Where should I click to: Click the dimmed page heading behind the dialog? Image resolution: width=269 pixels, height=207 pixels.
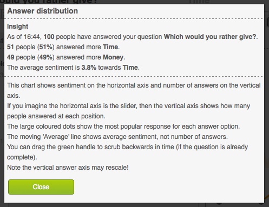coord(49,2)
